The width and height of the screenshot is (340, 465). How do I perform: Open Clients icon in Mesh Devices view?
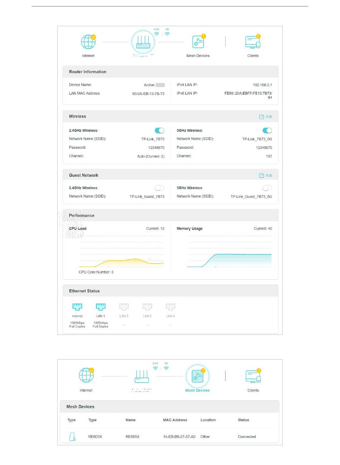tap(253, 376)
